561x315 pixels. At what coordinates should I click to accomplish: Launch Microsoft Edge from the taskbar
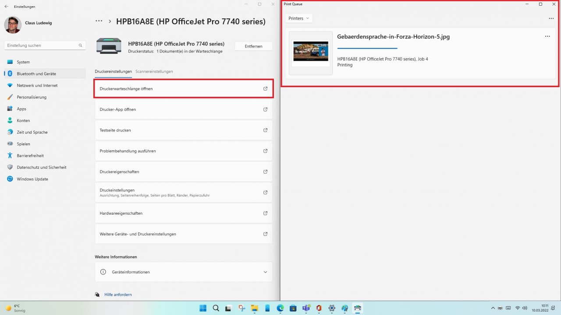(x=280, y=308)
